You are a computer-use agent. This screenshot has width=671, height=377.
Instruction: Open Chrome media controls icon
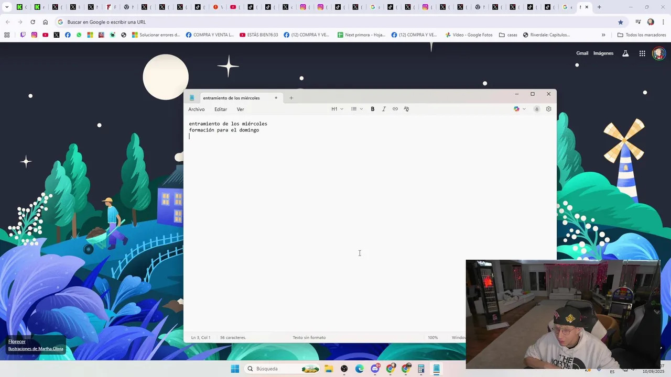click(638, 22)
